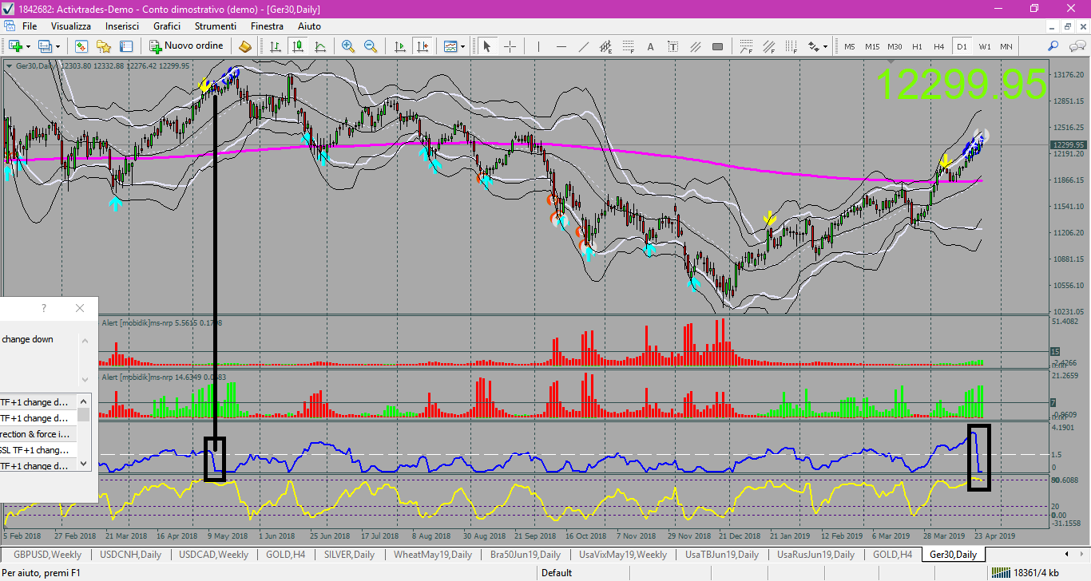The width and height of the screenshot is (1091, 581).
Task: Select 'SSL TF+1 chang...' alert list row
Action: point(38,450)
